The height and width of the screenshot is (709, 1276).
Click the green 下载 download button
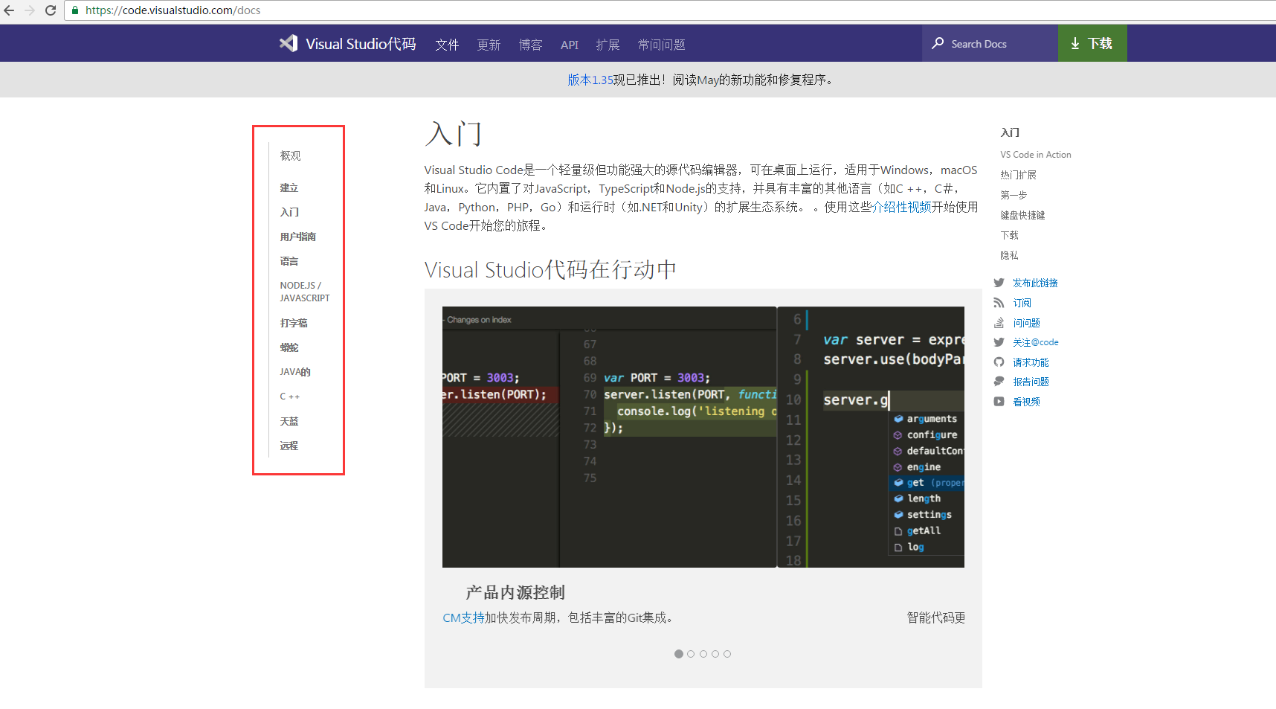coord(1092,43)
